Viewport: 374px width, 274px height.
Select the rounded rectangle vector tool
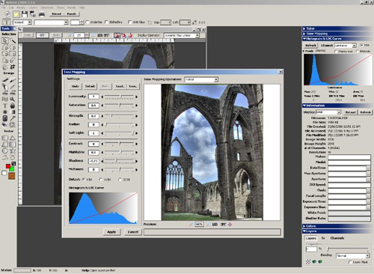coord(5,138)
